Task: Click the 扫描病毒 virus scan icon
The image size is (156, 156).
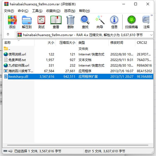Action: coord(131,22)
